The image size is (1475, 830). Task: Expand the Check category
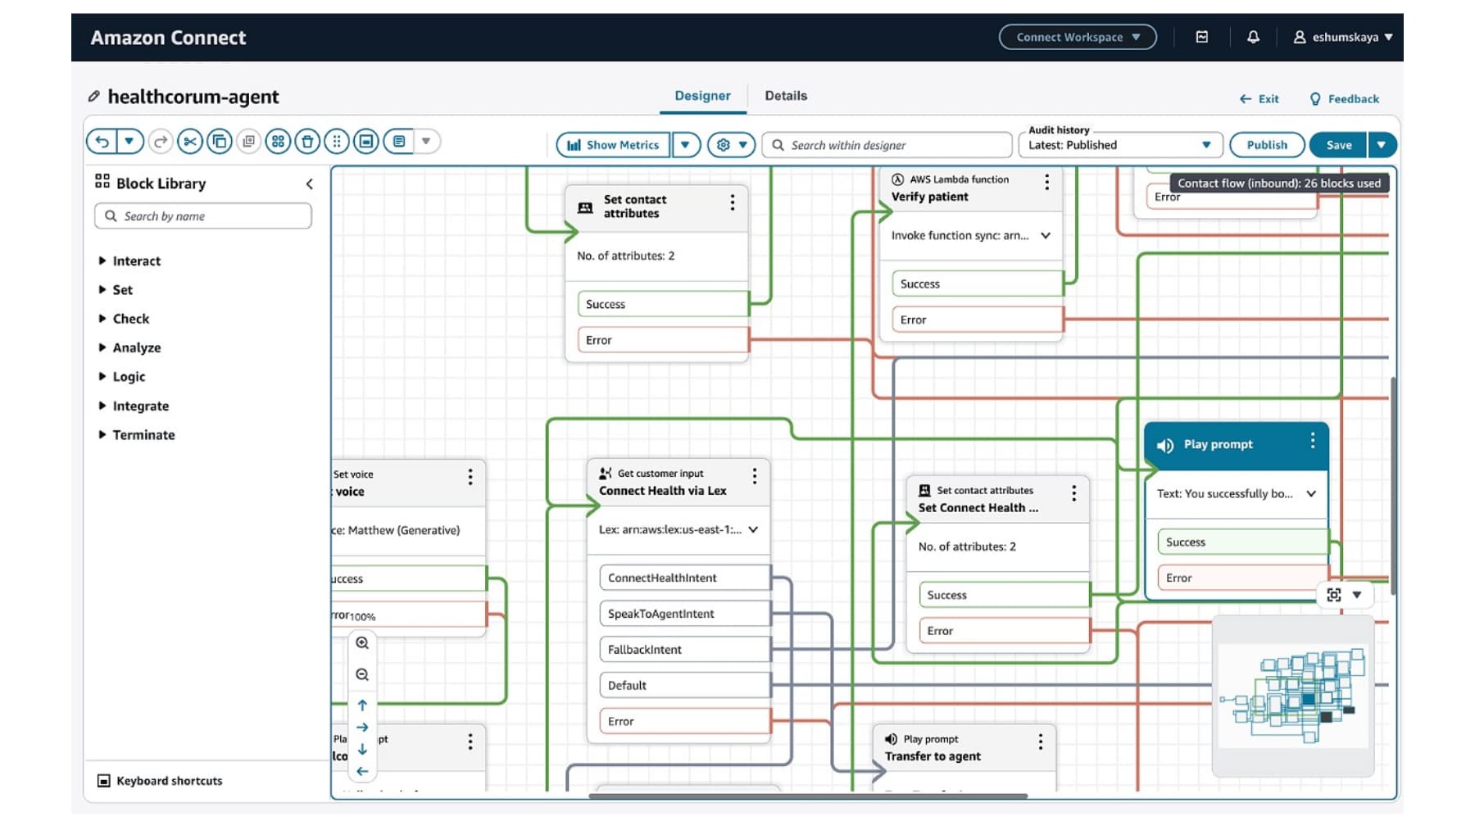click(124, 319)
